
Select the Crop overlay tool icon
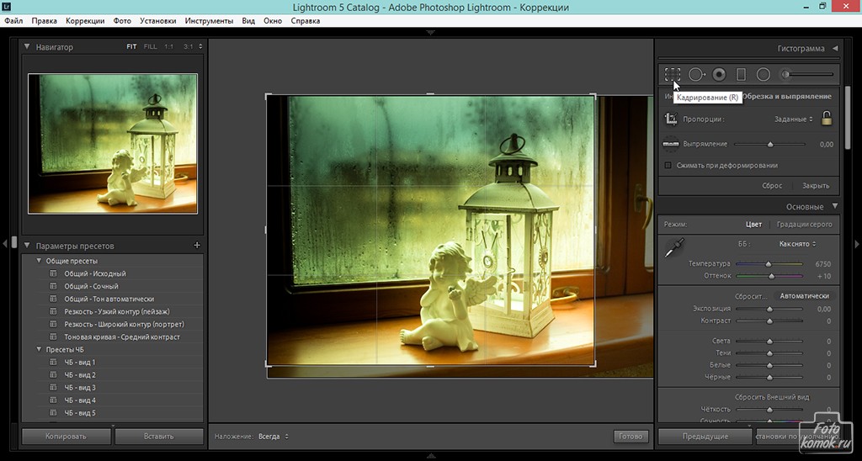[672, 74]
